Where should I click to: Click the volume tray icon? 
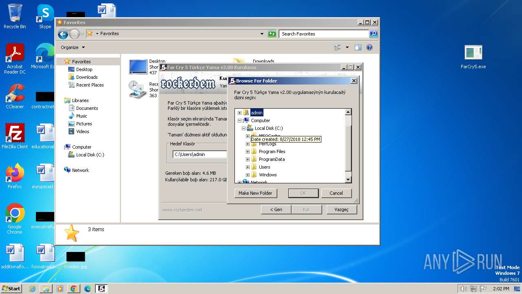point(463,289)
